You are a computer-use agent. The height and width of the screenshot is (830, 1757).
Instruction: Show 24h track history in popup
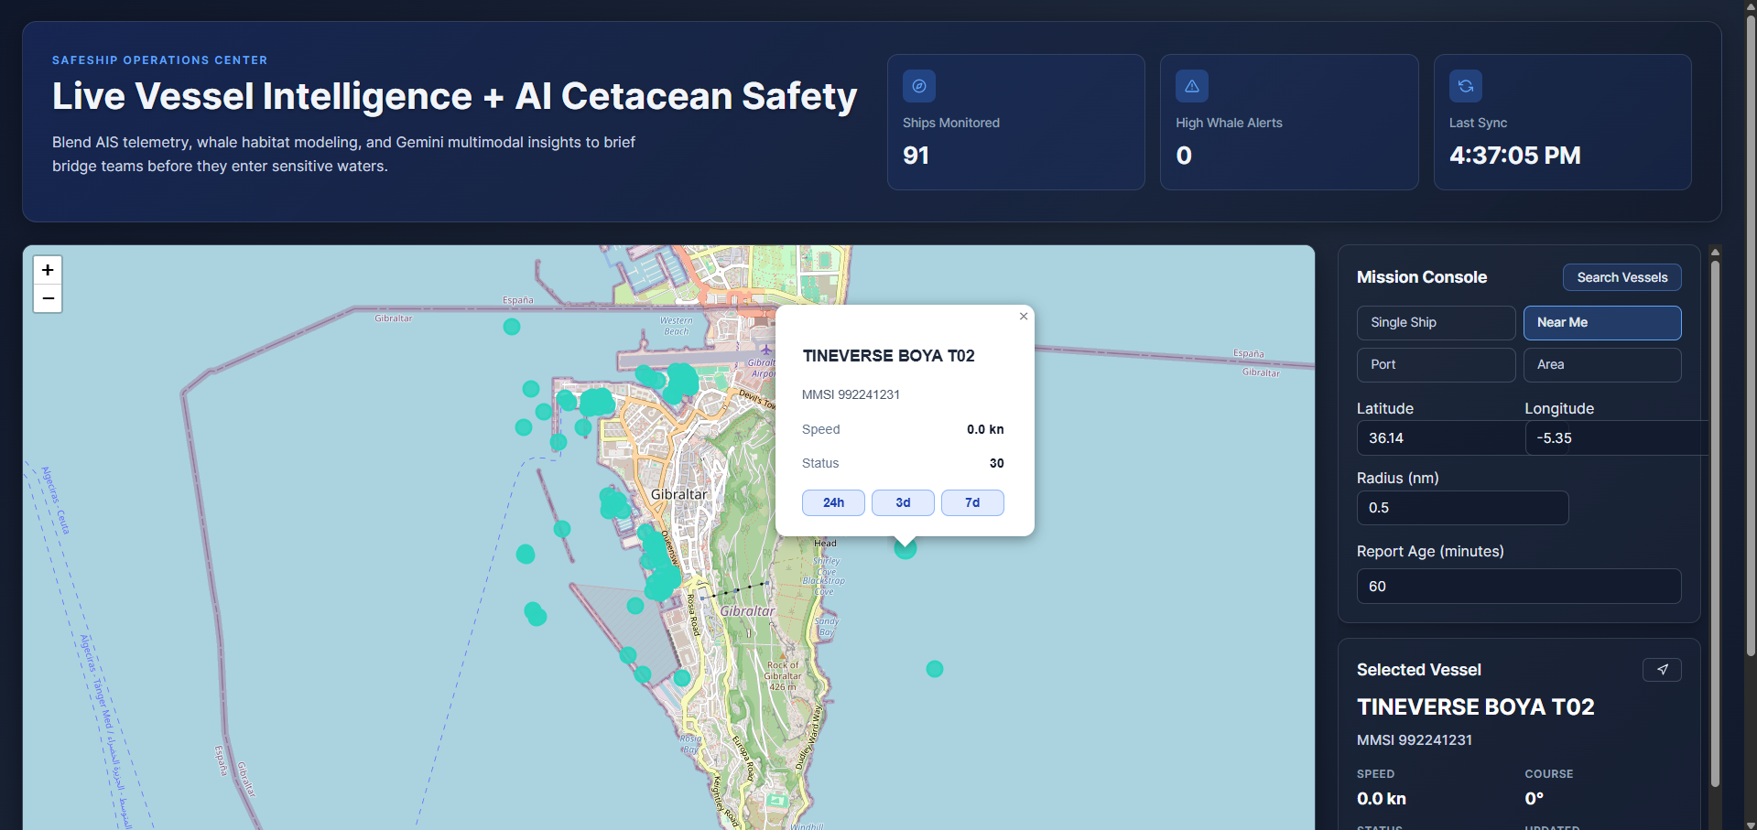(833, 502)
